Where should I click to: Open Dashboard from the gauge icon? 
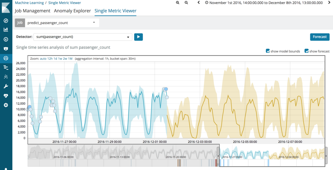[x=6, y=39]
